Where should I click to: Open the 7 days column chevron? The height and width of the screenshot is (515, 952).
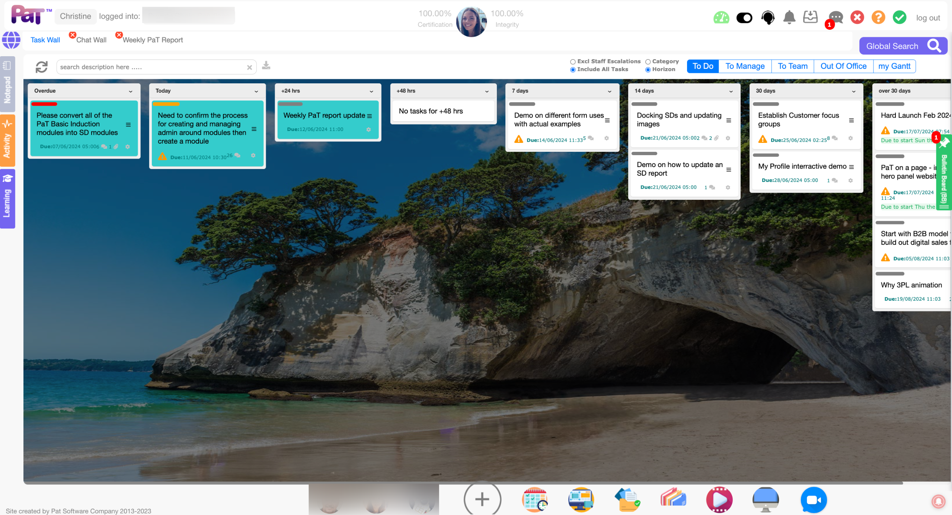coord(610,91)
